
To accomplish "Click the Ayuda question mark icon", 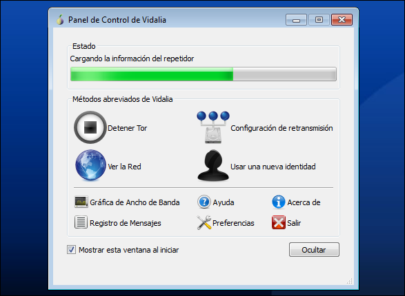I will 204,202.
